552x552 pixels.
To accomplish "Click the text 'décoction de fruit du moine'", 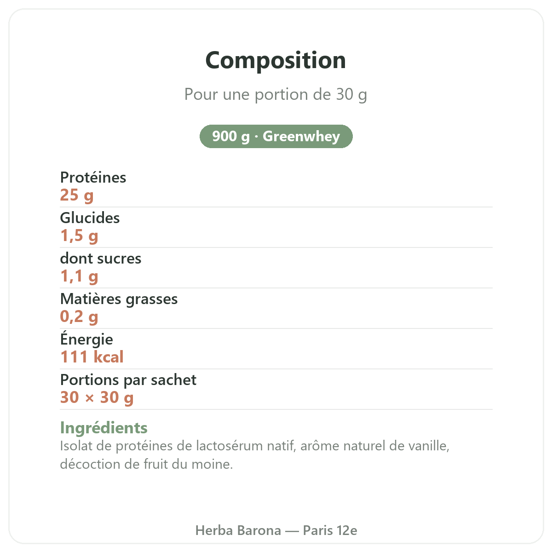I will [x=145, y=464].
